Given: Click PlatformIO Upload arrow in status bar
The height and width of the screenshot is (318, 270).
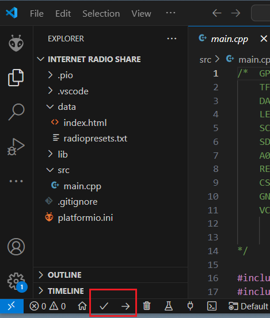Looking at the screenshot, I should click(x=126, y=306).
